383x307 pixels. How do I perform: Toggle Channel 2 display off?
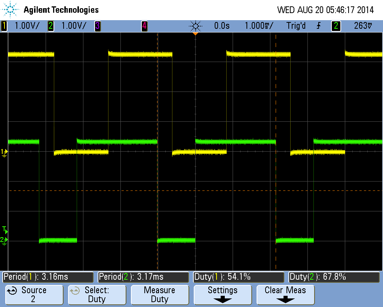[50, 26]
